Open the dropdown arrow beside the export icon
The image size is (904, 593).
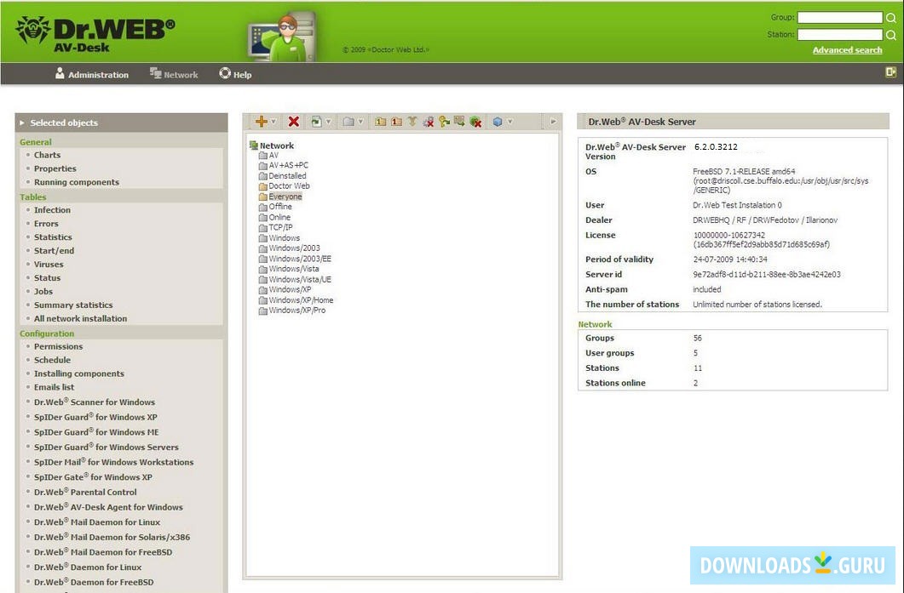tap(328, 122)
